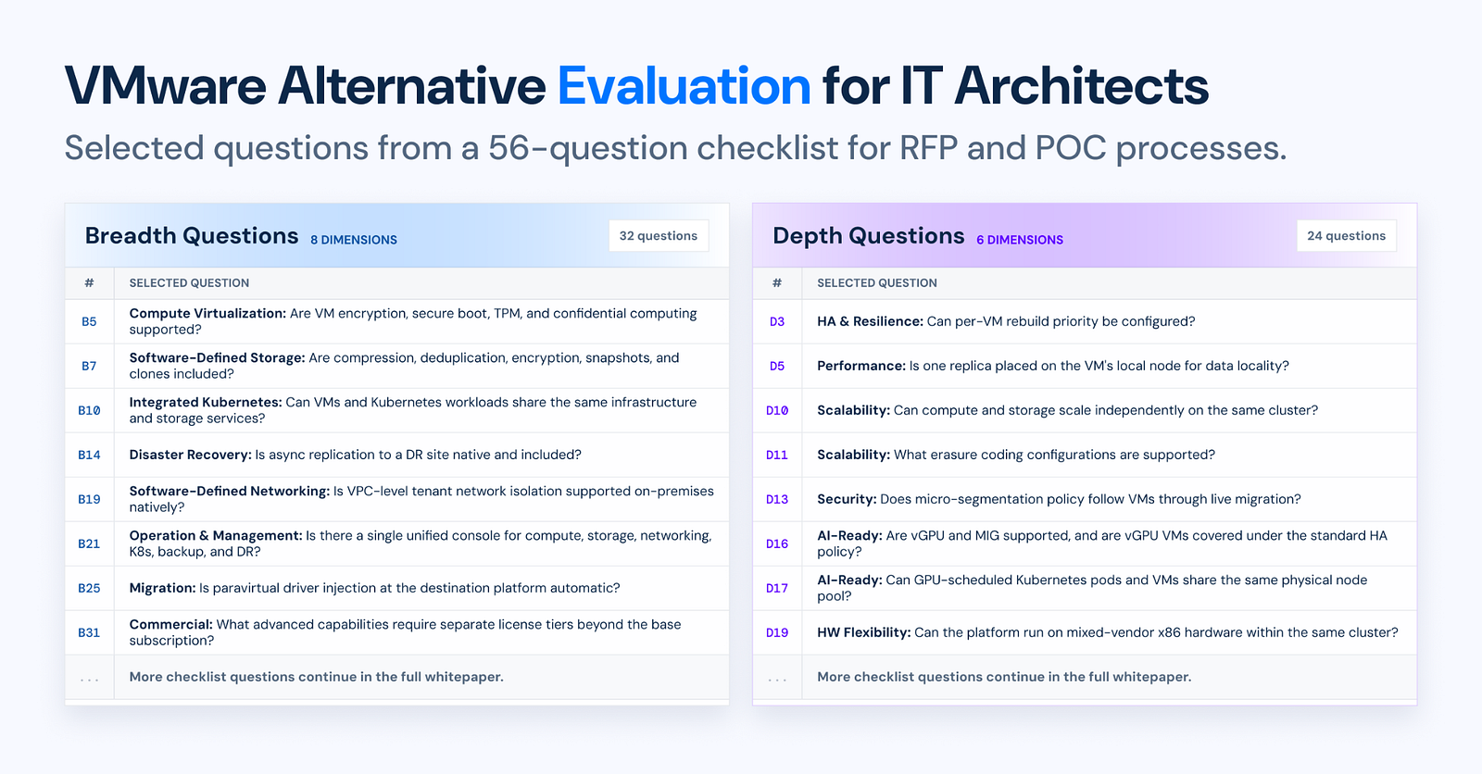The width and height of the screenshot is (1482, 774).
Task: Select the Breadth Questions panel heading
Action: (192, 236)
